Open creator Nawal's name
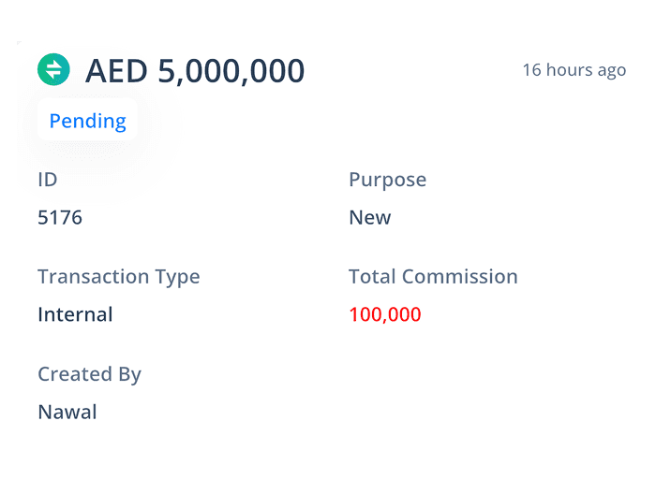Image resolution: width=656 pixels, height=479 pixels. 67,412
